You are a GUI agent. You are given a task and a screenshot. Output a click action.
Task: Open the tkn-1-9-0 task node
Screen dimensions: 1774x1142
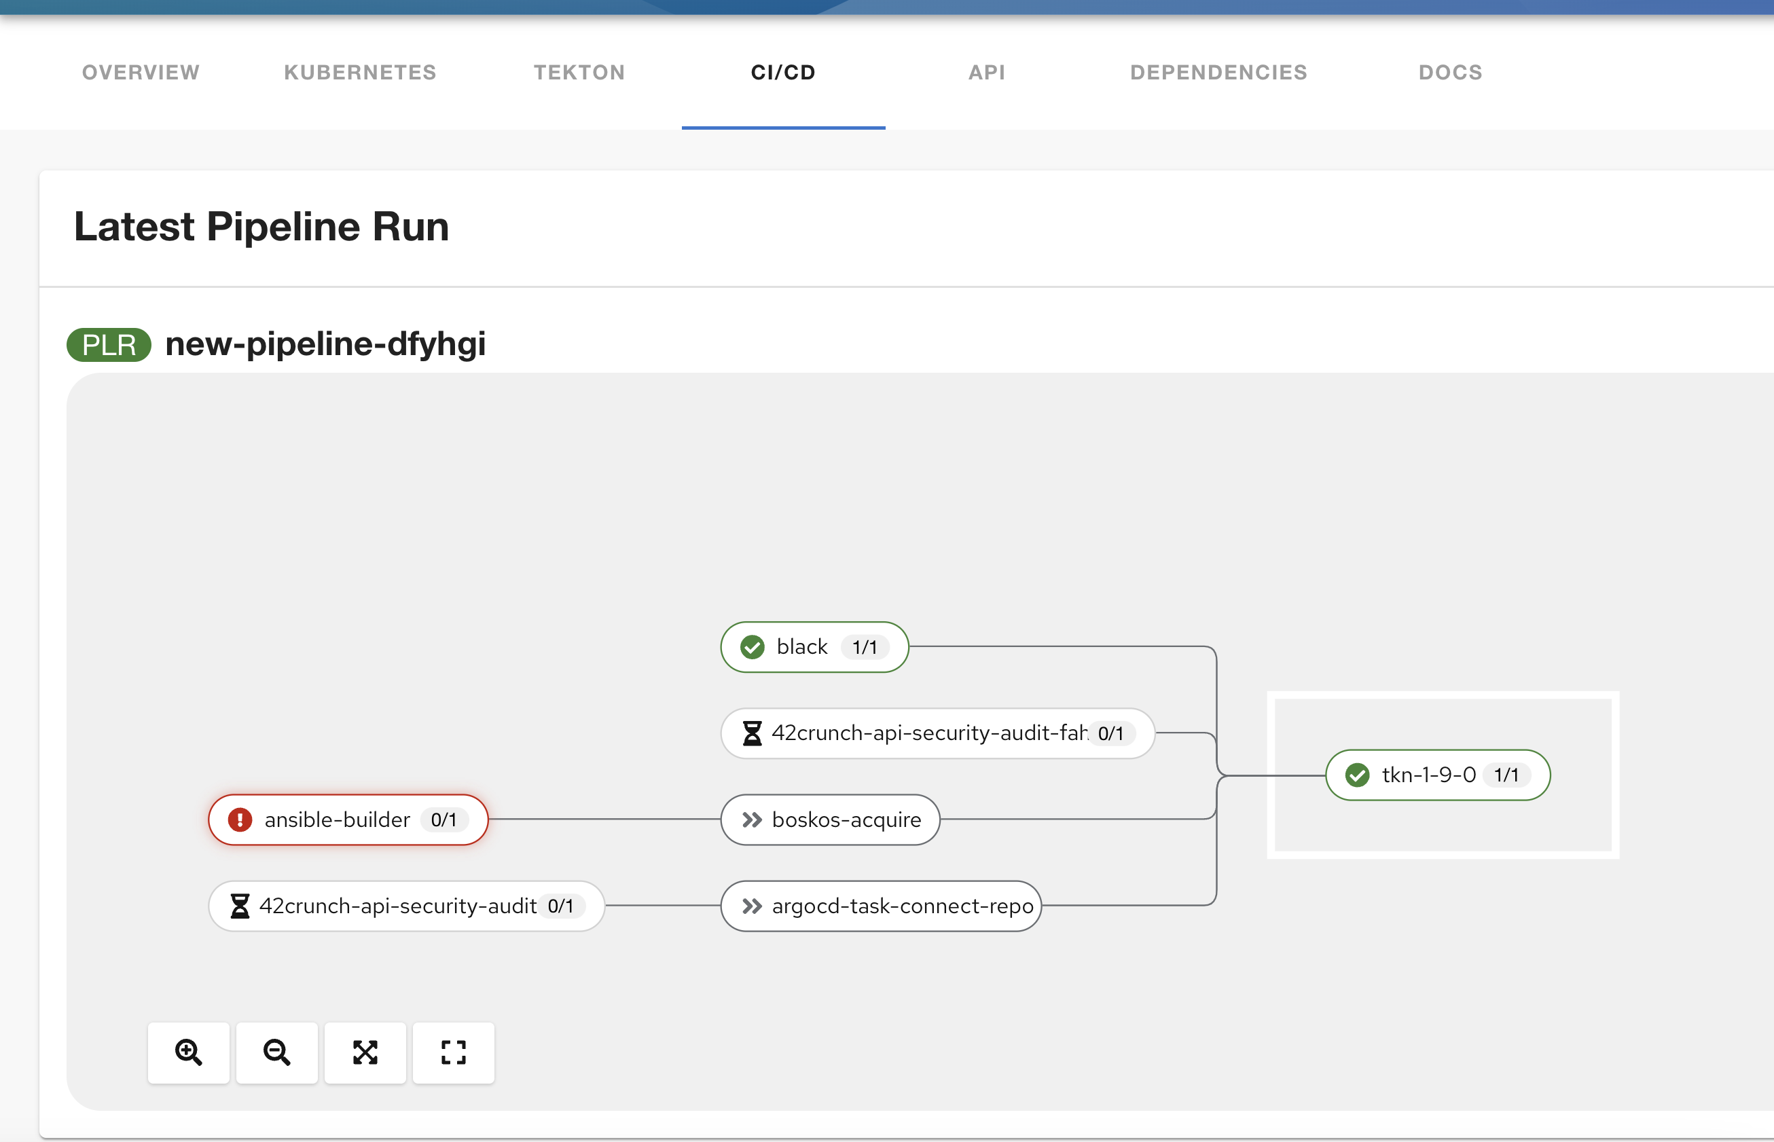(x=1436, y=775)
